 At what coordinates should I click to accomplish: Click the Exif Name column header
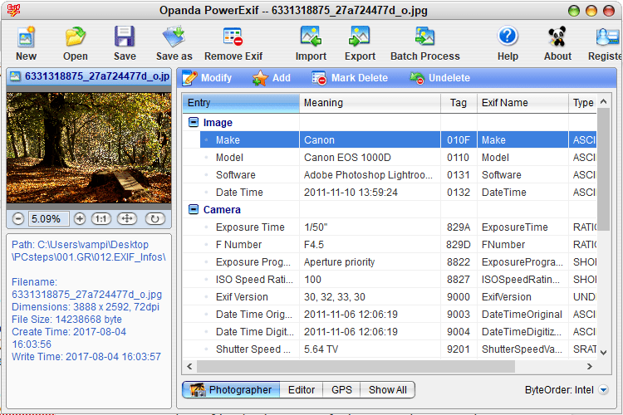(522, 103)
